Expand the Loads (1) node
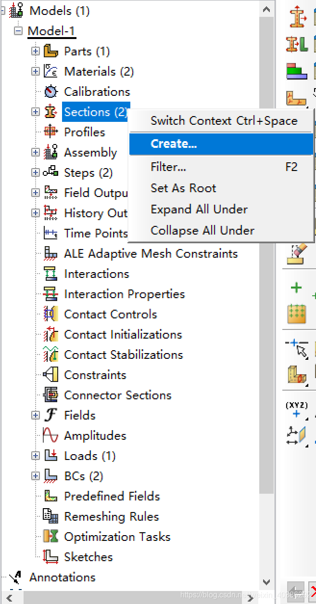The width and height of the screenshot is (316, 604). tap(35, 456)
